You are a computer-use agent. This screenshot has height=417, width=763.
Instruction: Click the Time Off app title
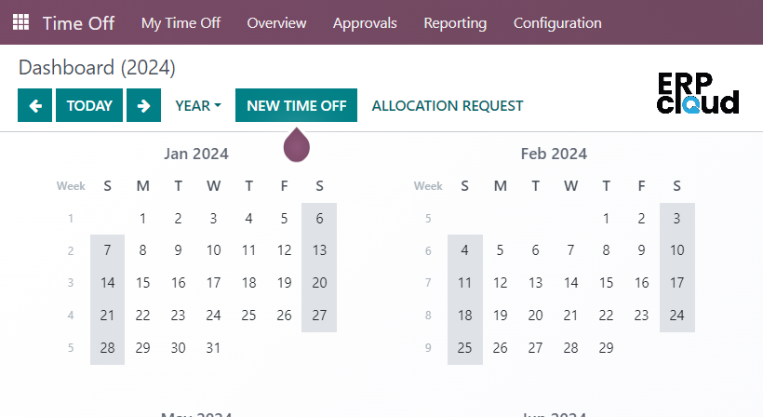click(x=78, y=23)
